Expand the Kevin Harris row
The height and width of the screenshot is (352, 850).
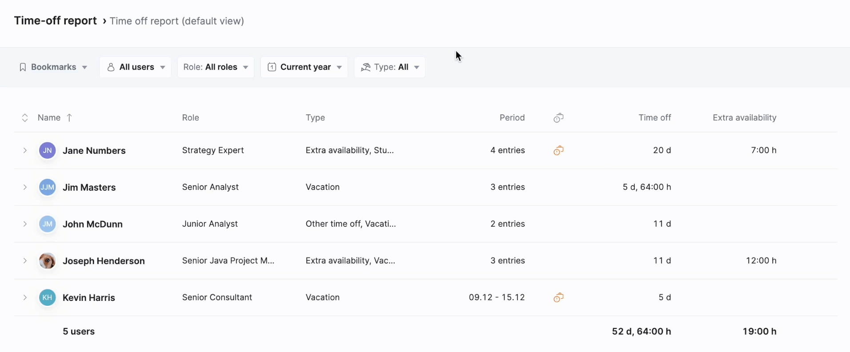[x=25, y=298]
